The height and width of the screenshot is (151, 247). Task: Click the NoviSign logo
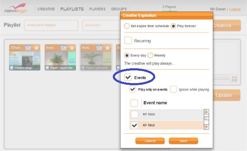click(x=16, y=8)
